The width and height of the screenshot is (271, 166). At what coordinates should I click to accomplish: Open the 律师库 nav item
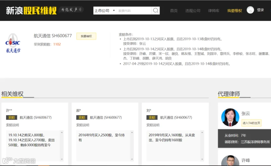point(213,11)
